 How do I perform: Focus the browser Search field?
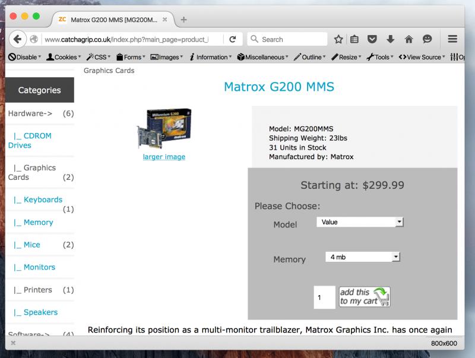point(287,39)
